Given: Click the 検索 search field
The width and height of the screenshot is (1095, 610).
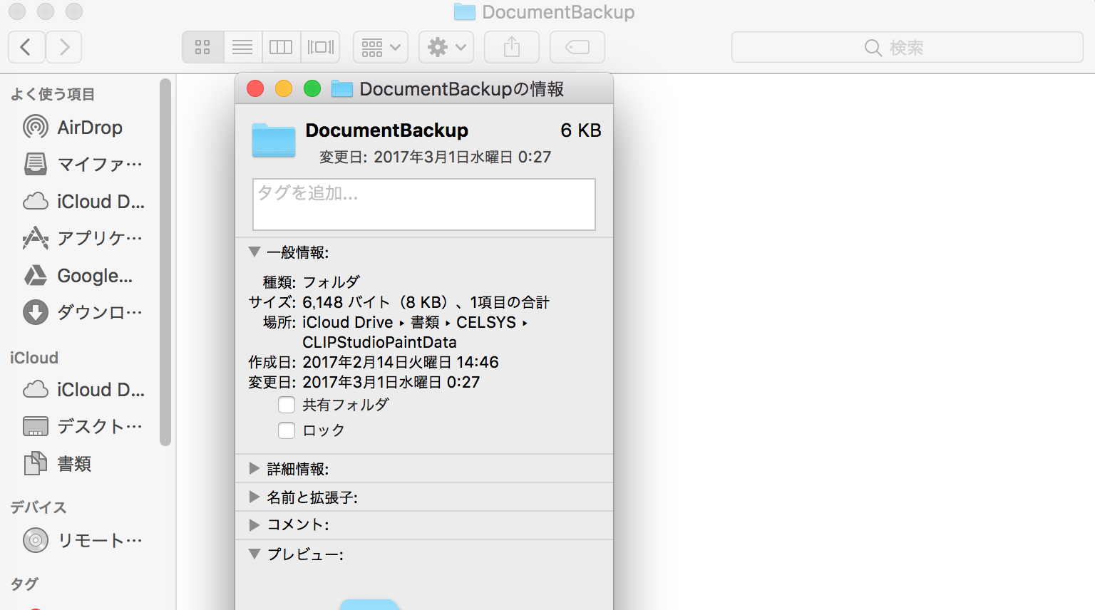Looking at the screenshot, I should point(907,48).
